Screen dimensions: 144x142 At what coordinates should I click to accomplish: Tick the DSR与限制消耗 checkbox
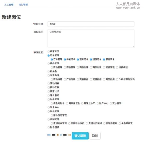[x=117, y=79]
